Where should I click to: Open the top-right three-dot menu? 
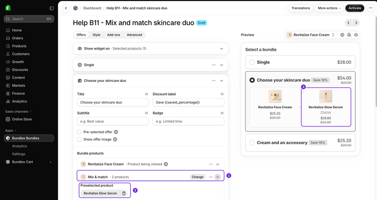[x=371, y=8]
